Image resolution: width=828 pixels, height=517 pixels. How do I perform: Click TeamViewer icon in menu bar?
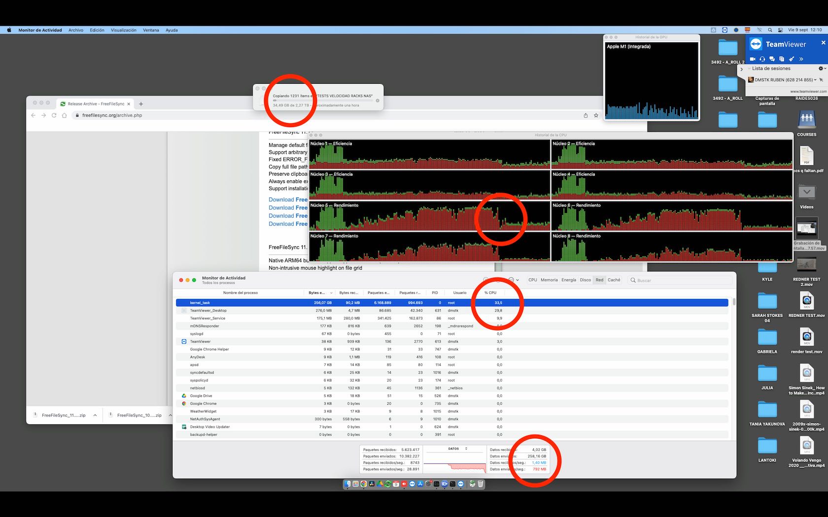[x=725, y=30]
